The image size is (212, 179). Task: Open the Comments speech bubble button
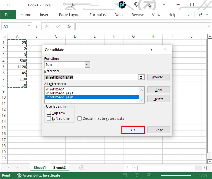[189, 15]
